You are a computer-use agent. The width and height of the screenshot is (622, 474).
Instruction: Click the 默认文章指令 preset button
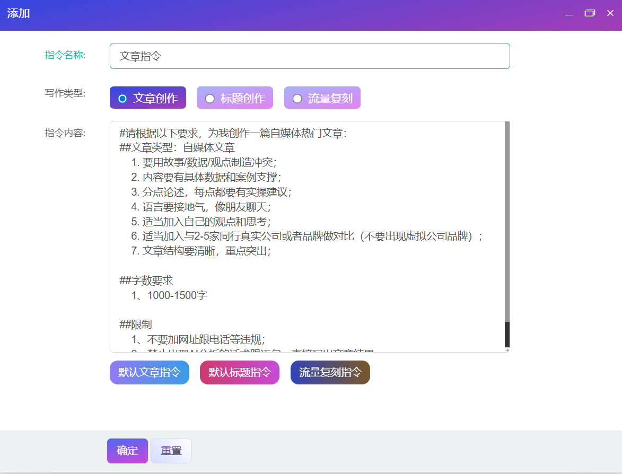[x=149, y=372]
